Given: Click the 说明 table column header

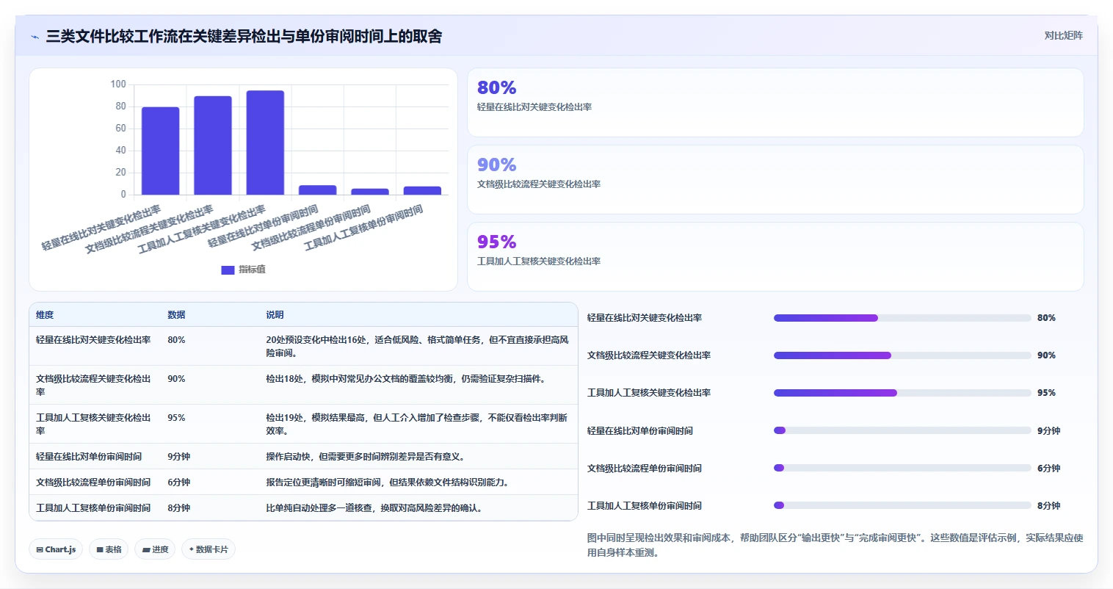Looking at the screenshot, I should [x=275, y=314].
